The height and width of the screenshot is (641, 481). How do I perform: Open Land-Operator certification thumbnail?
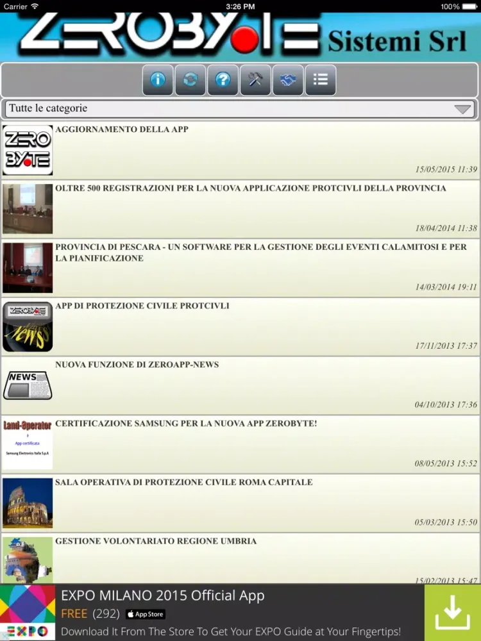click(x=28, y=444)
